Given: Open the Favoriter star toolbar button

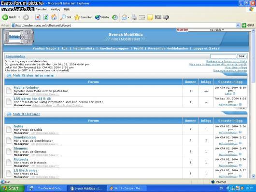Looking at the screenshot, I should coord(83,17).
